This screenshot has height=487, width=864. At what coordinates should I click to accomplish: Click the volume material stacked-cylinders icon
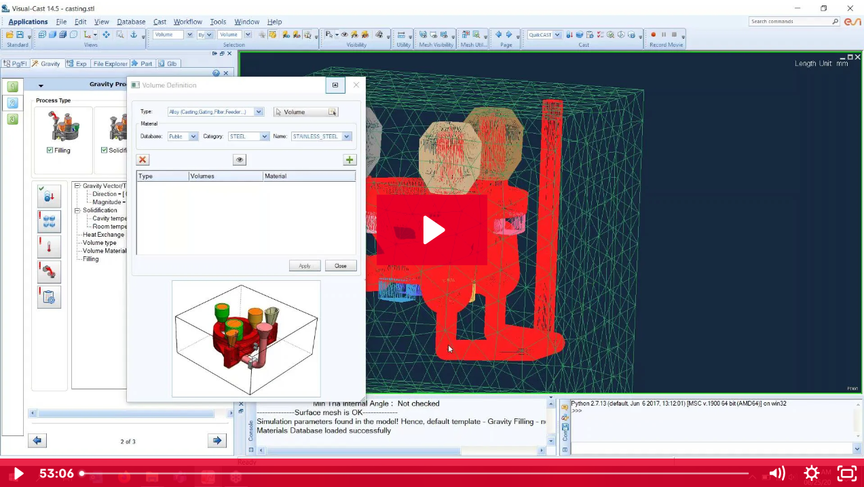click(49, 222)
